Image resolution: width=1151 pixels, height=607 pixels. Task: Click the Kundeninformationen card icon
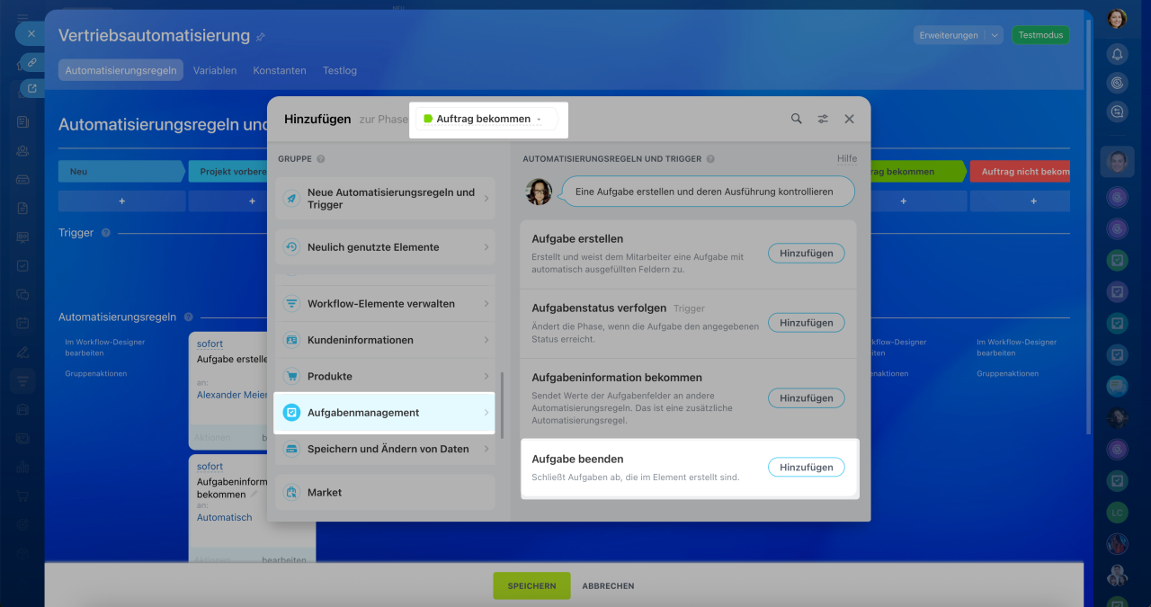(x=291, y=340)
